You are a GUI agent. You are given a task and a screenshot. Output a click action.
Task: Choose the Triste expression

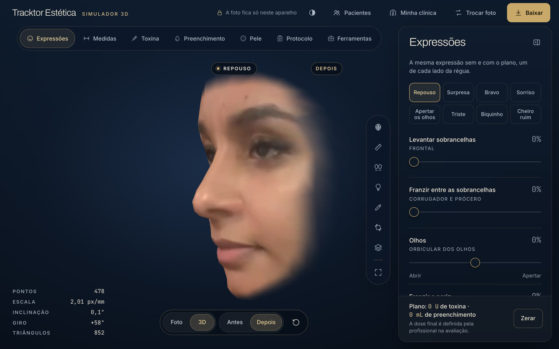(458, 114)
